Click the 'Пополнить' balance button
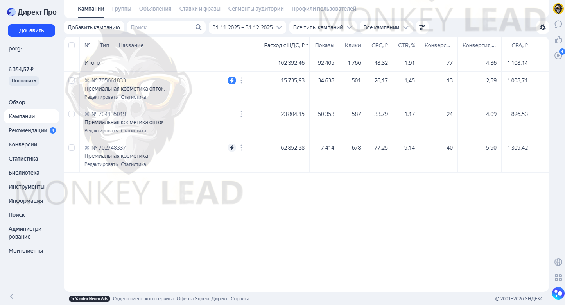 point(24,81)
